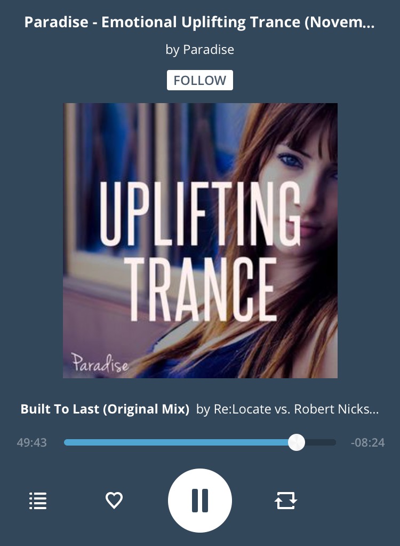Image resolution: width=400 pixels, height=546 pixels.
Task: Open the tracklist queue icon
Action: (x=38, y=501)
